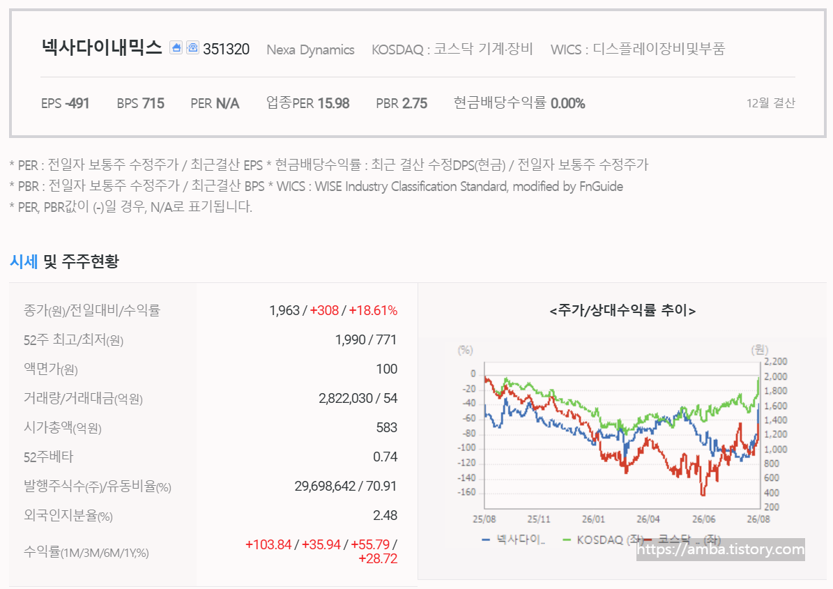Select closing price 1,963
Screen dimensions: 833x589
[x=284, y=310]
